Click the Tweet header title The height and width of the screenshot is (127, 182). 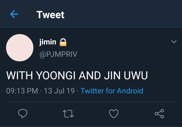pos(50,15)
